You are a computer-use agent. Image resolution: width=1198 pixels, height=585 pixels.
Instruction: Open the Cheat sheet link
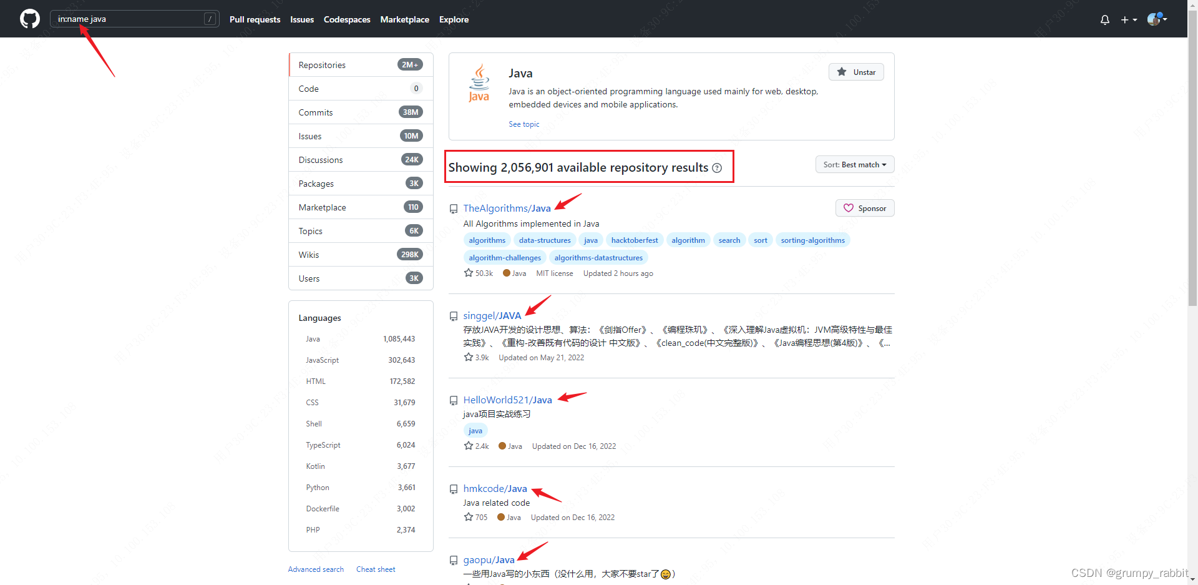376,569
